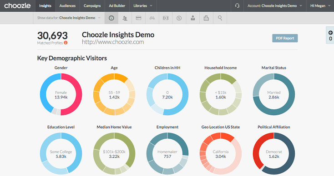Click the Female 13.94k value
The image size is (334, 176).
(x=61, y=95)
